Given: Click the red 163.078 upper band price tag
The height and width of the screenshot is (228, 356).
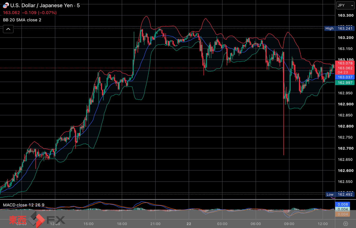Looking at the screenshot, I should pyautogui.click(x=344, y=63).
